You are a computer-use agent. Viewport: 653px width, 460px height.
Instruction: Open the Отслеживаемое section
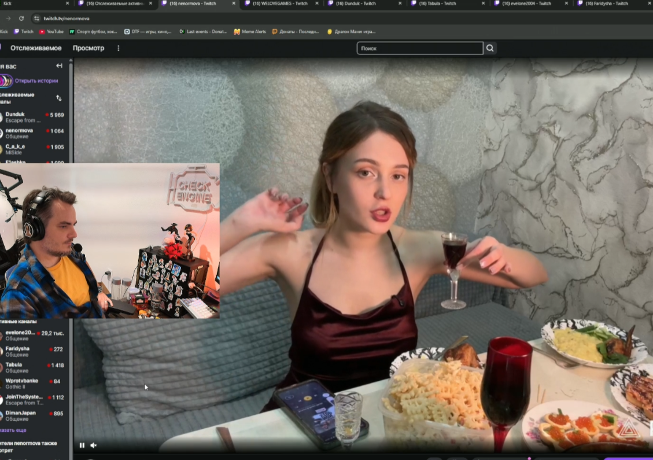36,48
